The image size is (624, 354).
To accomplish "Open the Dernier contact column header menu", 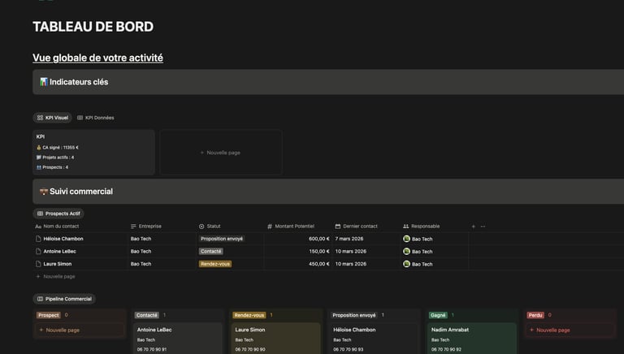I will click(356, 227).
